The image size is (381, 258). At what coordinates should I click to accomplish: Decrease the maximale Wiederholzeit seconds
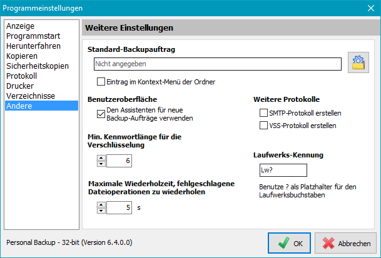point(101,211)
